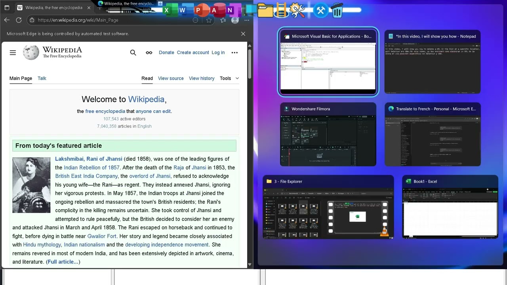507x285 pixels.
Task: Open Edge favorites list icon
Action: pos(223,20)
